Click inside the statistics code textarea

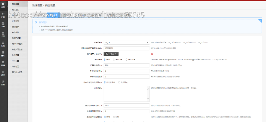point(125,94)
